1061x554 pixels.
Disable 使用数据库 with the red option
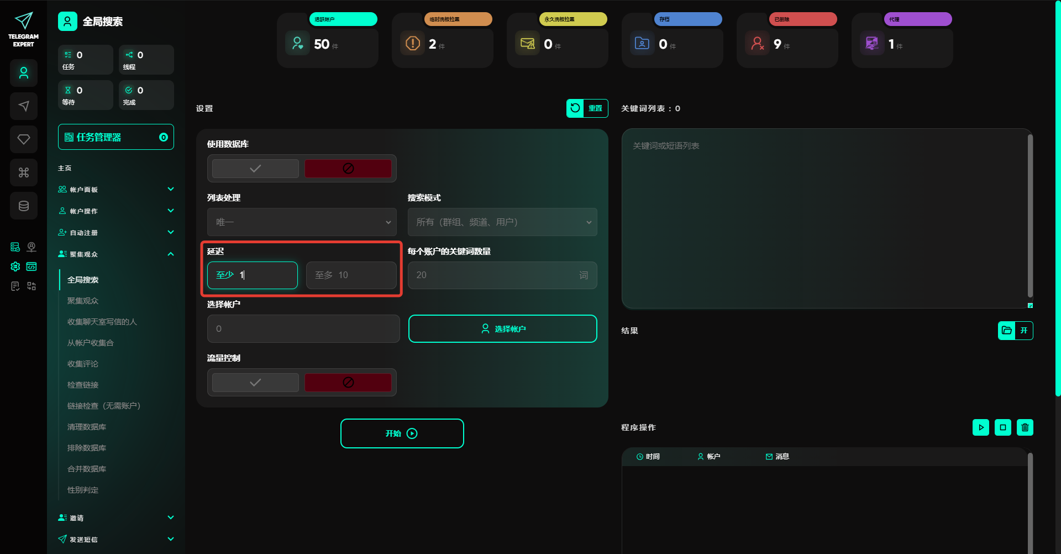click(x=348, y=169)
